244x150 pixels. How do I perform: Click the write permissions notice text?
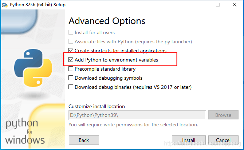[133, 125]
